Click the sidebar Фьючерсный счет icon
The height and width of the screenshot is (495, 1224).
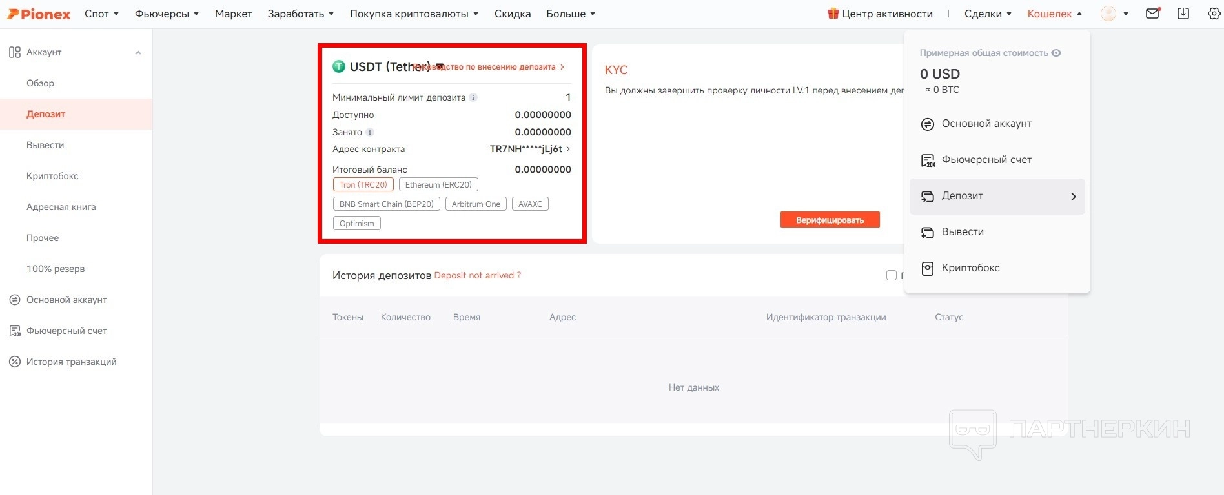[x=15, y=331]
